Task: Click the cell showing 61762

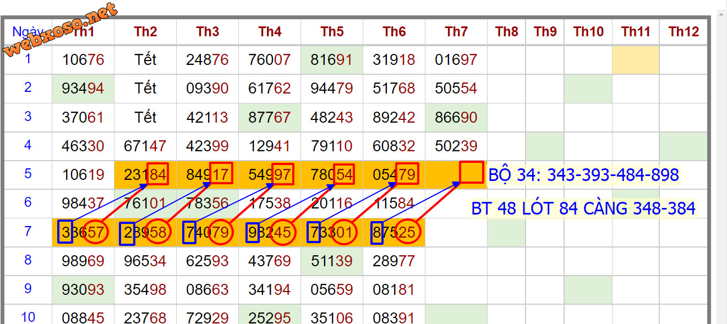Action: coord(270,89)
